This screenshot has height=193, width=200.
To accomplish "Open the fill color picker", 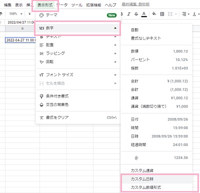I will click(154, 14).
